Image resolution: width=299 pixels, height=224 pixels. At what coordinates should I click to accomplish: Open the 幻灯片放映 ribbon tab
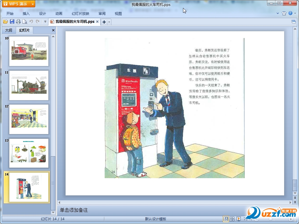[80, 13]
